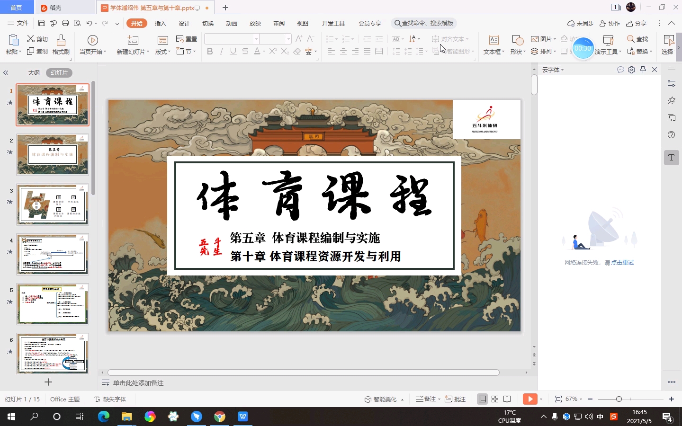Switch to reading view book icon
The width and height of the screenshot is (682, 426).
[507, 399]
